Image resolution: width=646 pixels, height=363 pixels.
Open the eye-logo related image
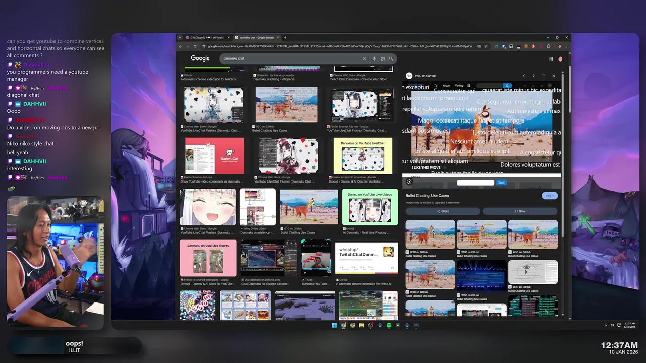coord(533,272)
